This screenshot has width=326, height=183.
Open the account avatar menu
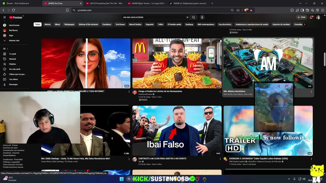click(318, 17)
